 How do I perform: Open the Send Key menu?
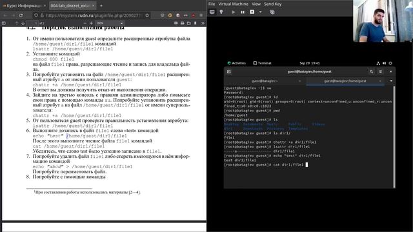pyautogui.click(x=272, y=4)
